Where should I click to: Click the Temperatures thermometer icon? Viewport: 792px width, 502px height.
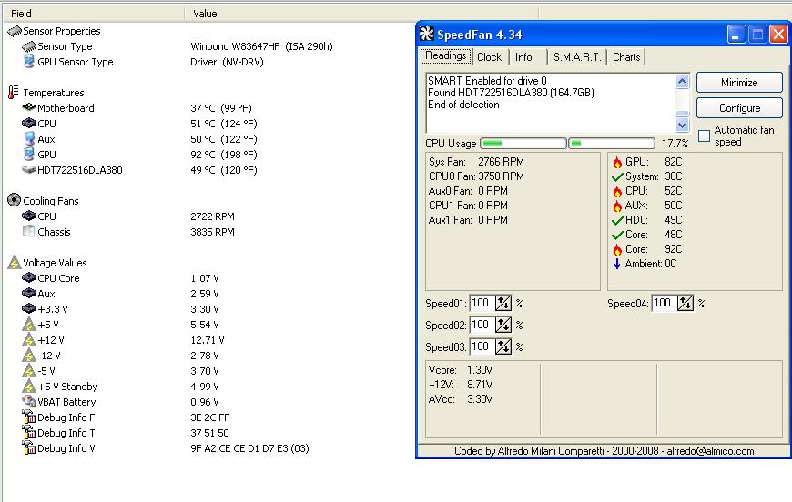click(x=13, y=93)
